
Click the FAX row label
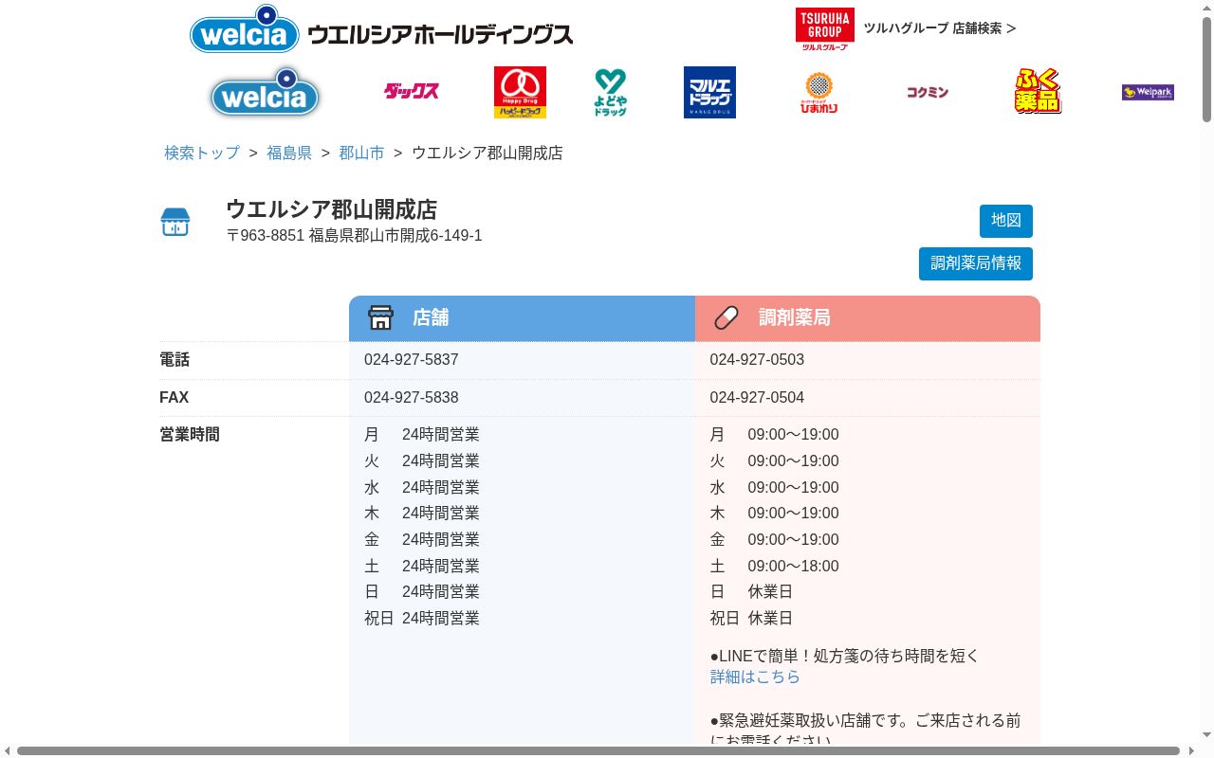tap(174, 398)
